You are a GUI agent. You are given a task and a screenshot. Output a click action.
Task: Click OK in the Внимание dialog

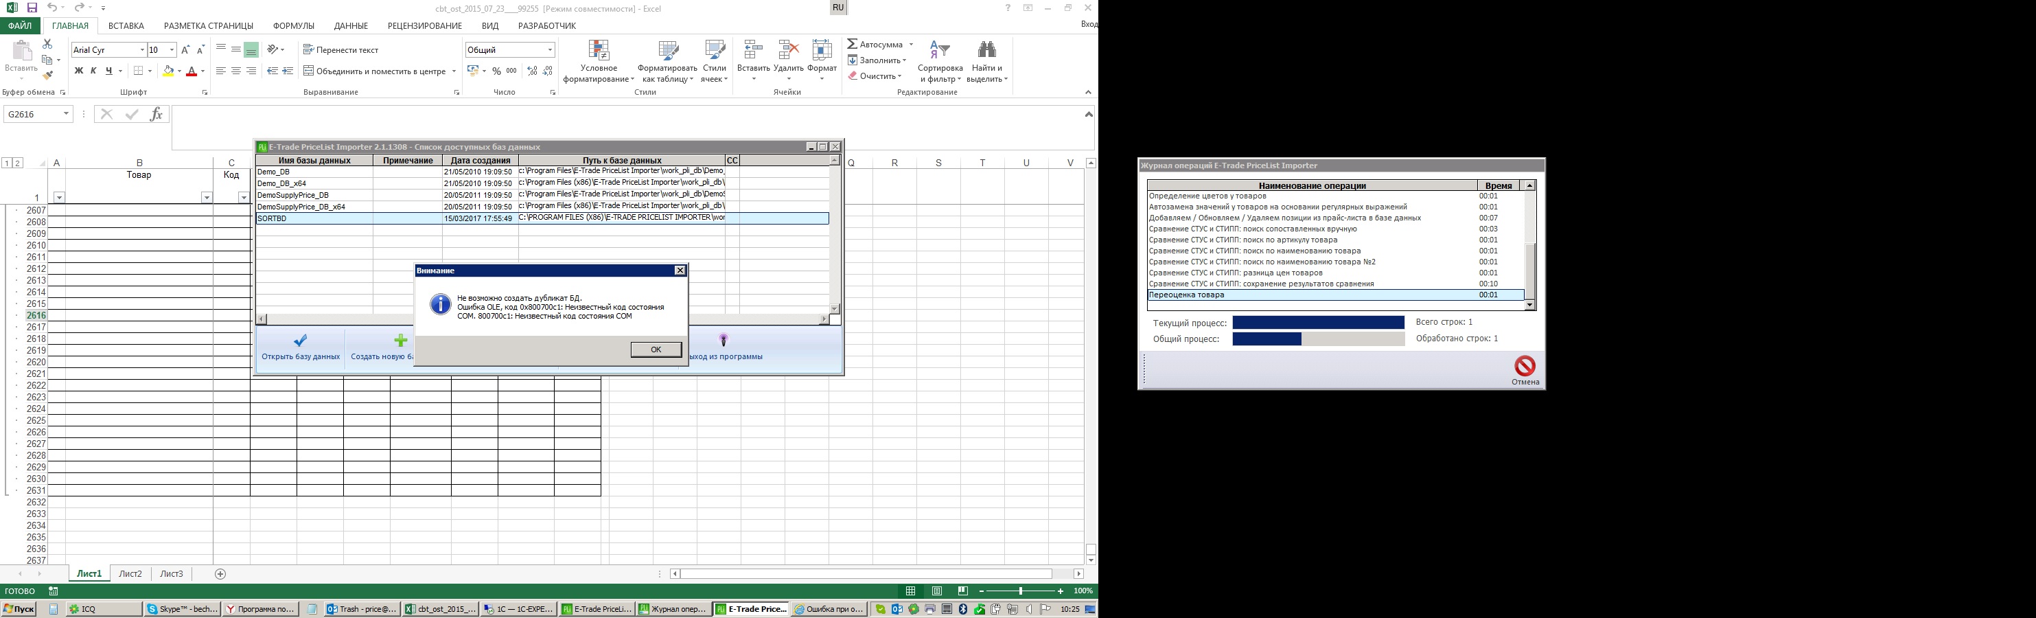tap(656, 350)
